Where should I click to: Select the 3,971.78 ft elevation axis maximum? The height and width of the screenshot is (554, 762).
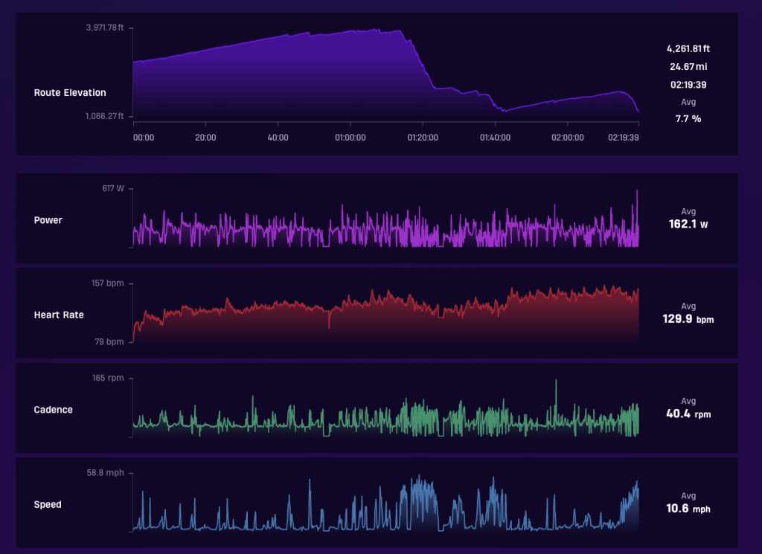[105, 28]
